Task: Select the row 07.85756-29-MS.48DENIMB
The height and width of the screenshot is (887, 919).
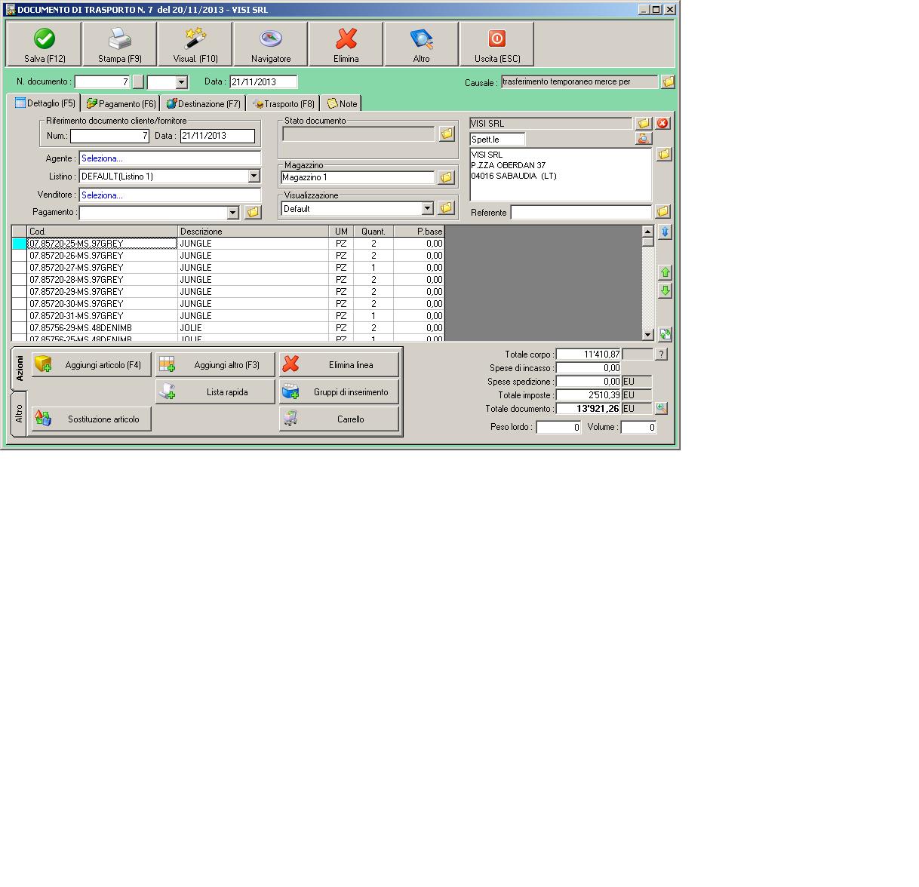Action: (x=228, y=328)
